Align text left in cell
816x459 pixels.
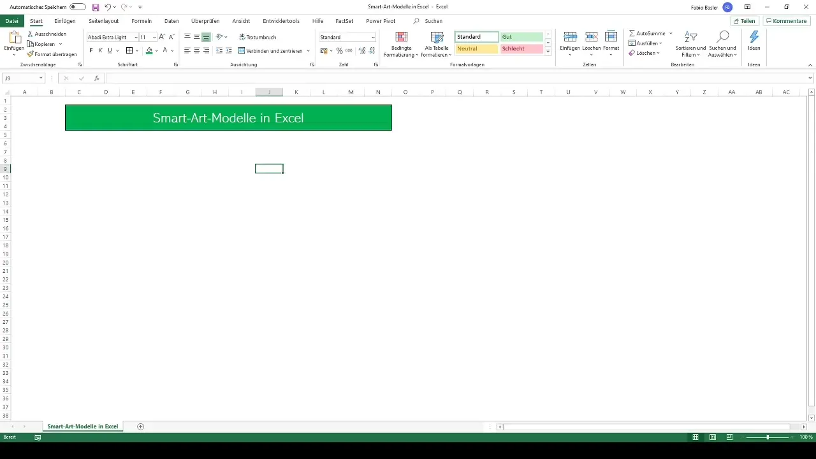(187, 50)
